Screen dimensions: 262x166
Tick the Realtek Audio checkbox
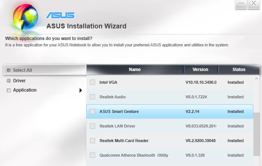pos(92,97)
